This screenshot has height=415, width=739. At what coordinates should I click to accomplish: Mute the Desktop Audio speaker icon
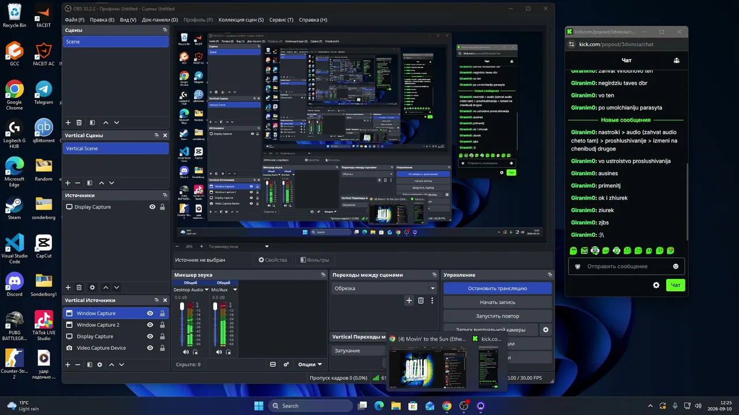(x=186, y=352)
